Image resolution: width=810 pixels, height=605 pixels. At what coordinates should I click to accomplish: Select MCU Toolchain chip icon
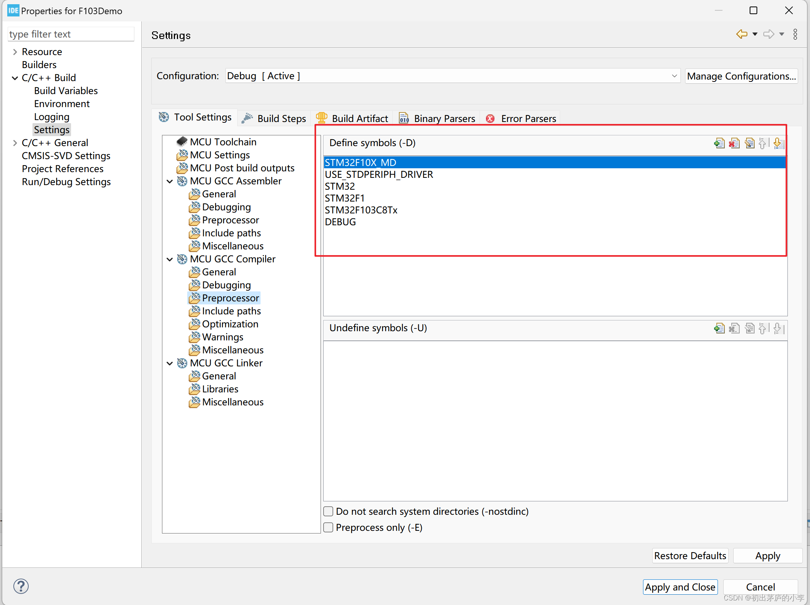coord(182,141)
